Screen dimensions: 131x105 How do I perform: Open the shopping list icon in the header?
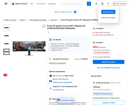102,4
